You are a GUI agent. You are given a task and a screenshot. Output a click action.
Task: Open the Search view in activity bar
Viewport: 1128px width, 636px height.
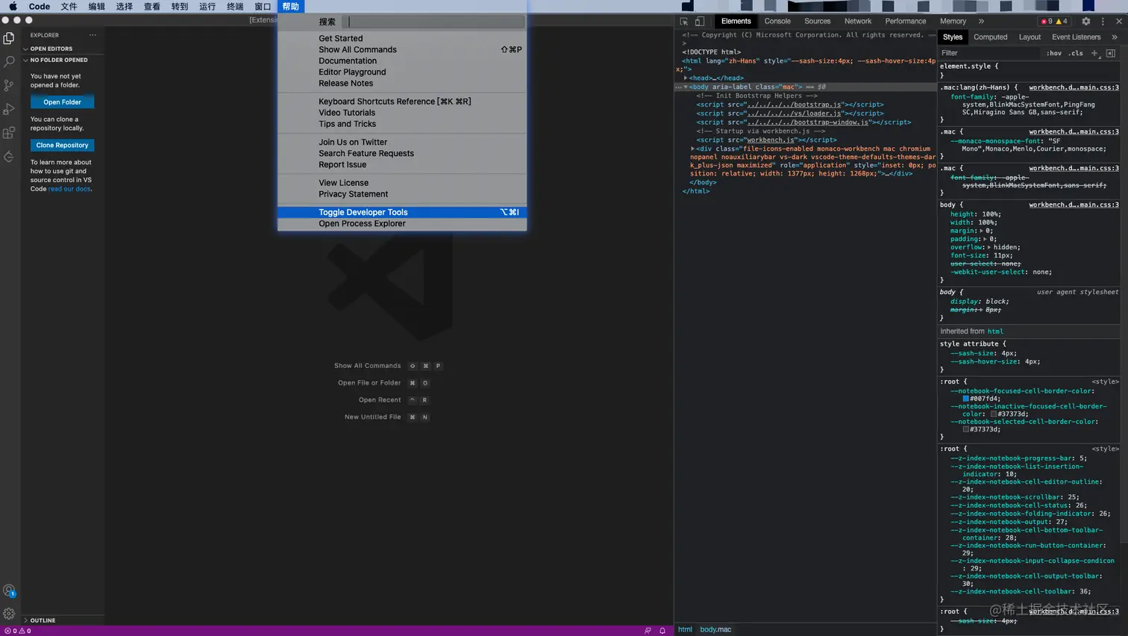pos(9,62)
